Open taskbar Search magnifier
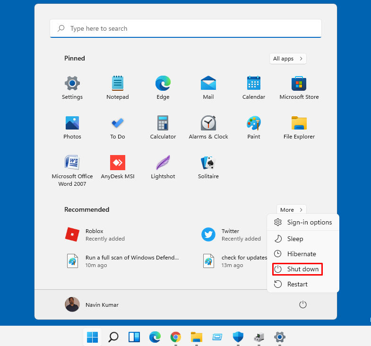Screen dimensions: 371x346 tap(113, 337)
